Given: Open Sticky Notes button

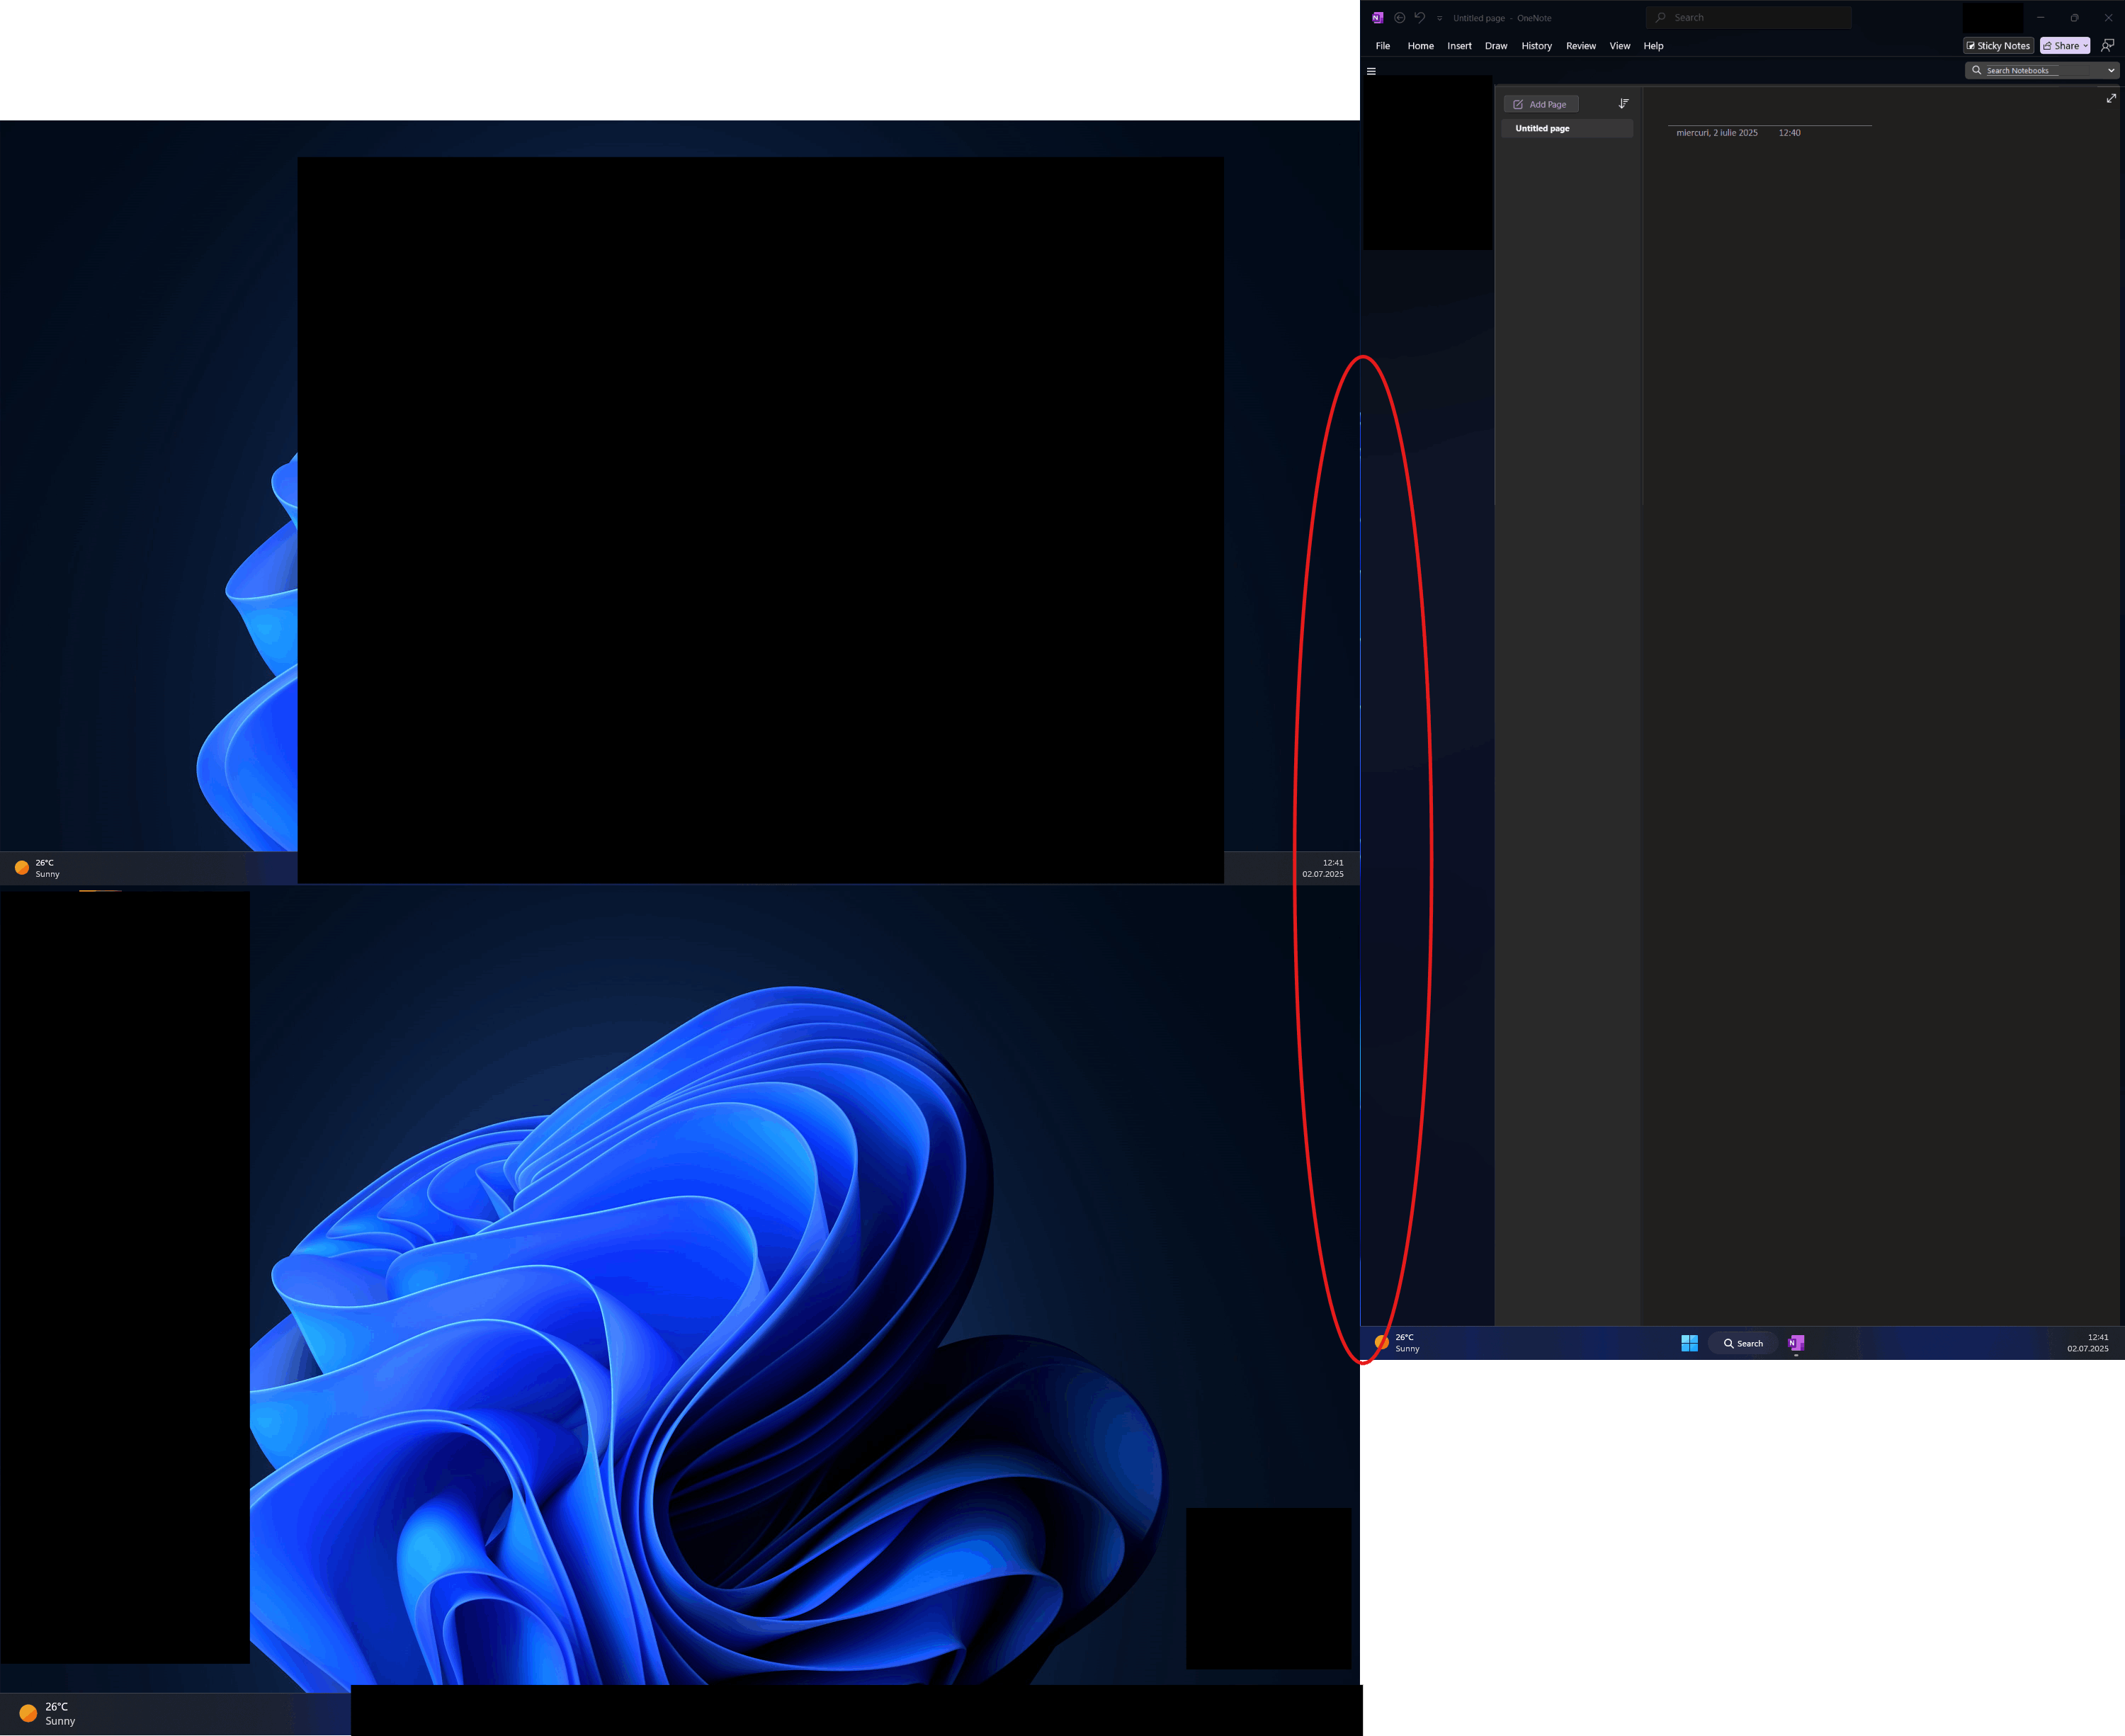Looking at the screenshot, I should [x=1998, y=45].
